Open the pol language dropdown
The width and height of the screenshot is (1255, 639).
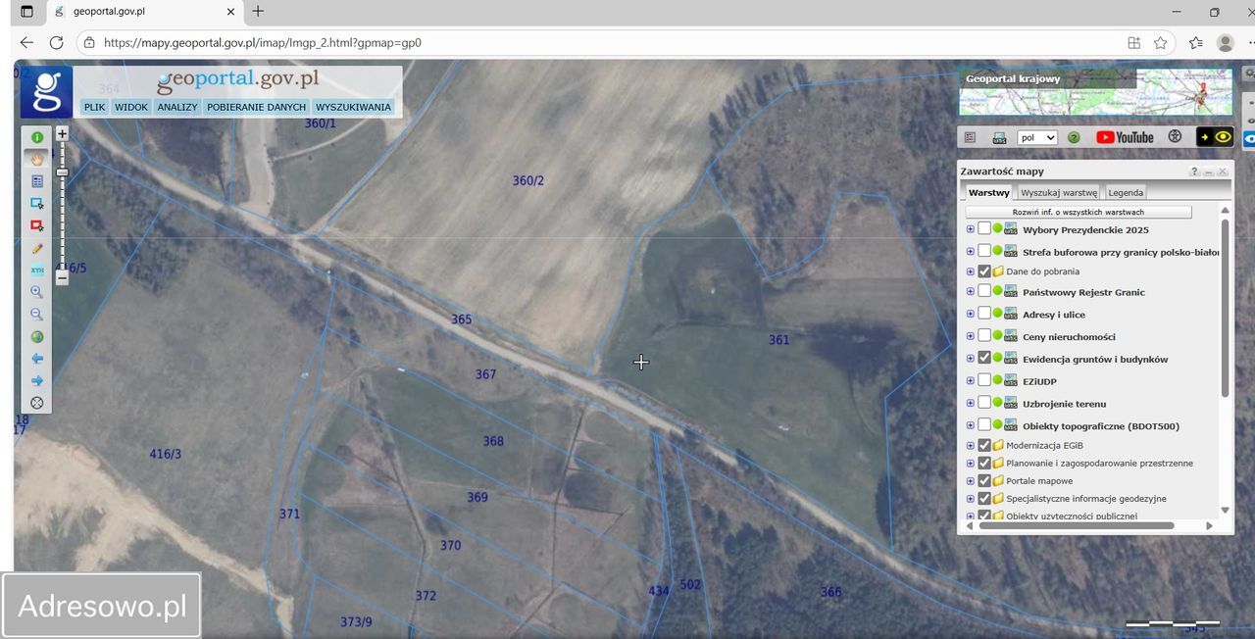(1037, 137)
